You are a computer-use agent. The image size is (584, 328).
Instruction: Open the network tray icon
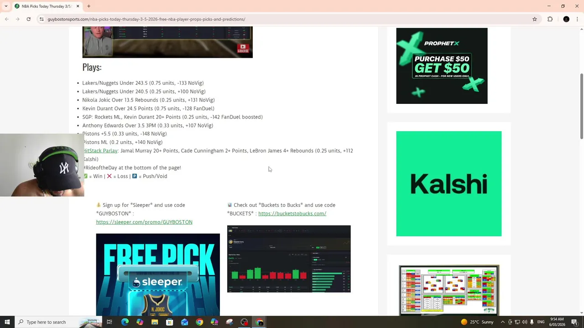click(517, 322)
